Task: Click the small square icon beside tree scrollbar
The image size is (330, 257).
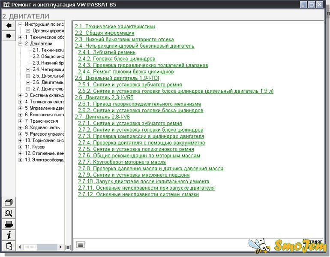Action: coord(68,247)
